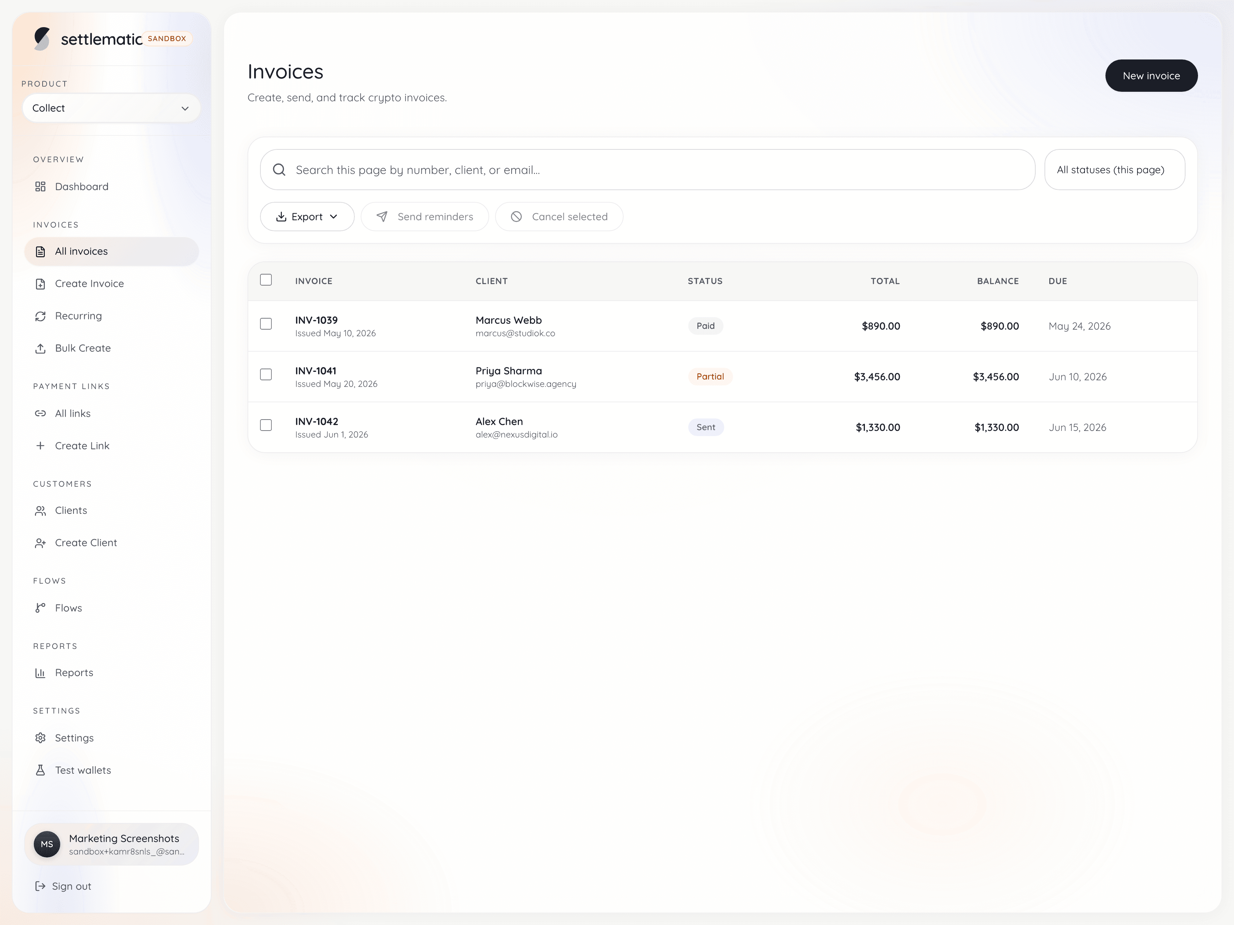1234x925 pixels.
Task: Click the Cancel selected button
Action: [x=559, y=216]
